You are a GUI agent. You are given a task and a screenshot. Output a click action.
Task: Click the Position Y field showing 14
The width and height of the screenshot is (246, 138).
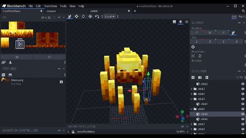point(210,33)
